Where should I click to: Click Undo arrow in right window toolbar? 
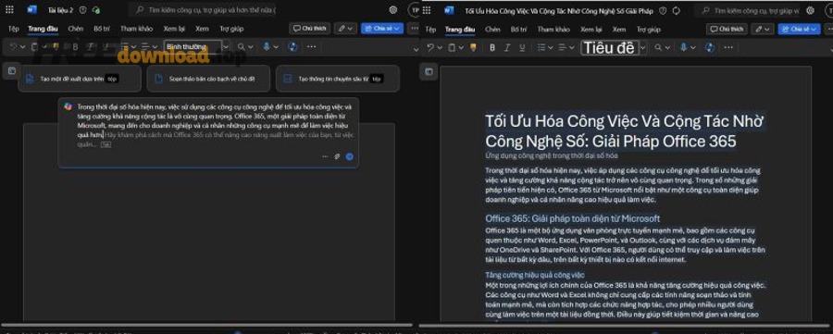[430, 47]
